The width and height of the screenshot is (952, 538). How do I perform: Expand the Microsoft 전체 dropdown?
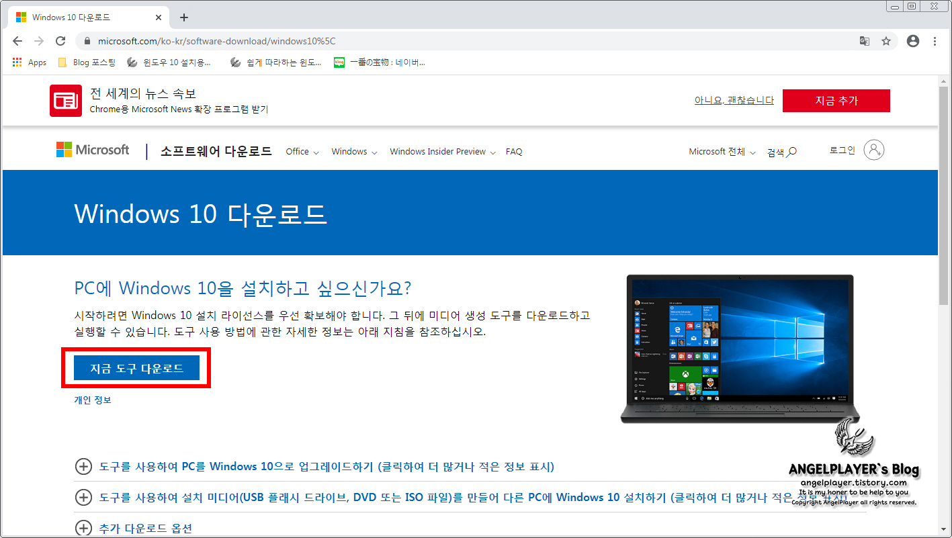722,152
